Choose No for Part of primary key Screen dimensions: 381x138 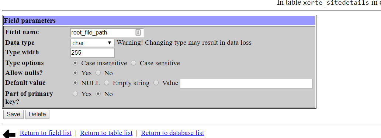pyautogui.click(x=98, y=94)
